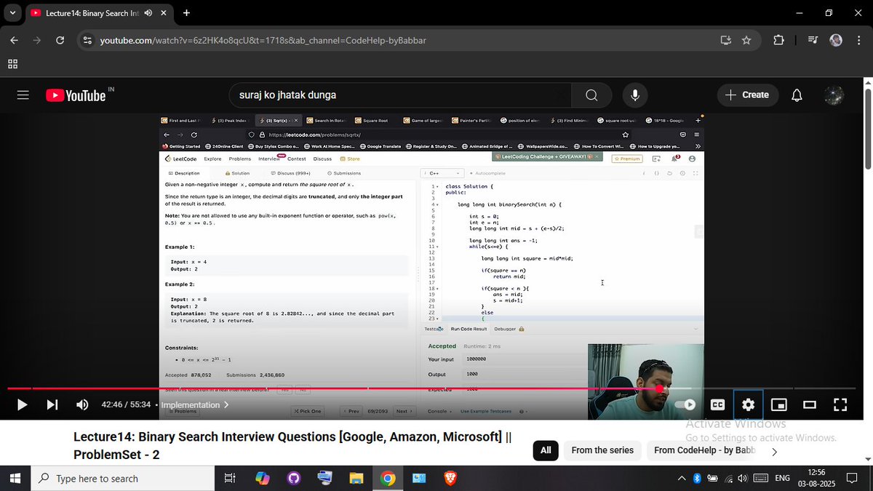
Task: Expand the hidden system tray icons
Action: tap(682, 478)
